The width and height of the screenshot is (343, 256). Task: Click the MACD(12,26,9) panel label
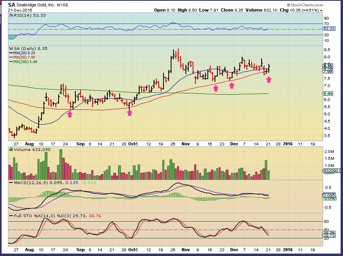click(x=31, y=183)
